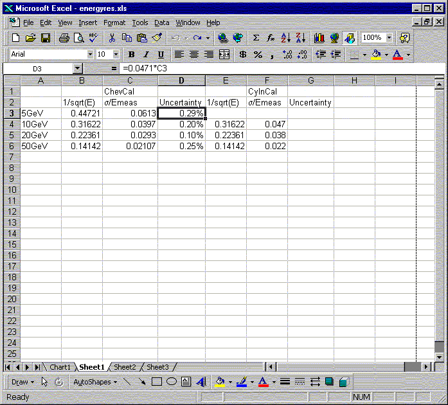The width and height of the screenshot is (448, 405).
Task: Click the Merge and Center icon
Action: click(224, 55)
